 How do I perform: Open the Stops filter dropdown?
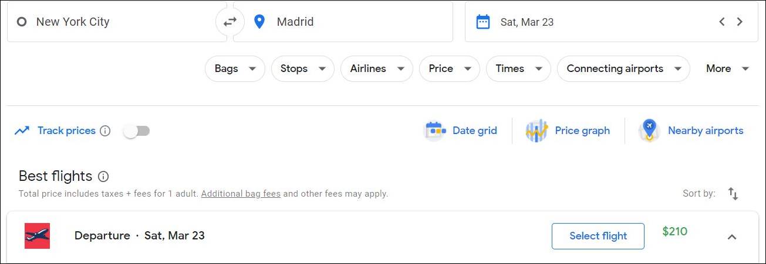pyautogui.click(x=303, y=68)
